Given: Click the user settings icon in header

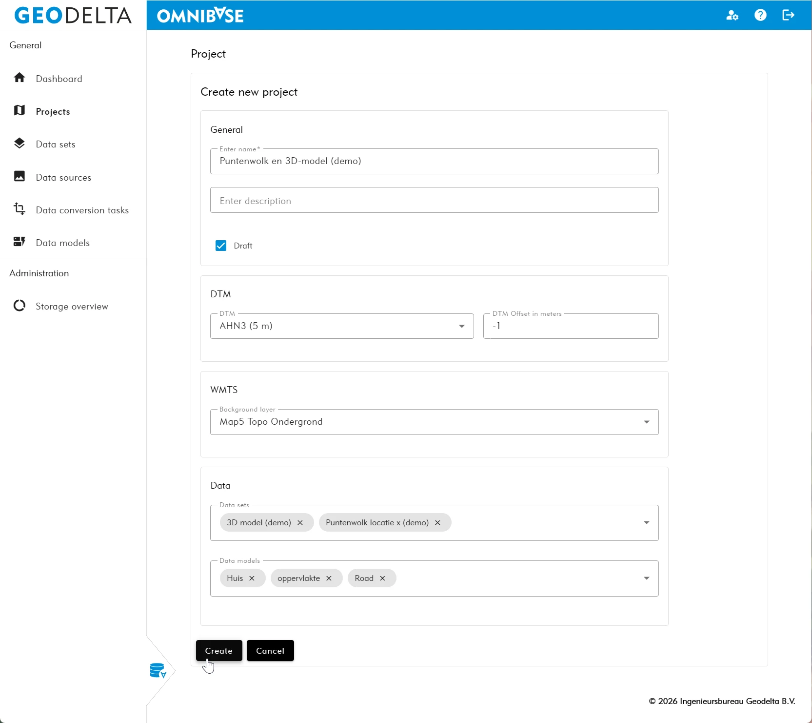Looking at the screenshot, I should [x=732, y=15].
